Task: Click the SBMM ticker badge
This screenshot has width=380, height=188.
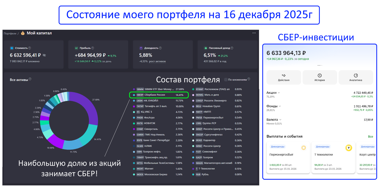Action: point(140,89)
